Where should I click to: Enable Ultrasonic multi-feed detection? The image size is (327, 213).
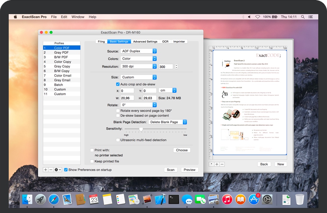pyautogui.click(x=118, y=140)
